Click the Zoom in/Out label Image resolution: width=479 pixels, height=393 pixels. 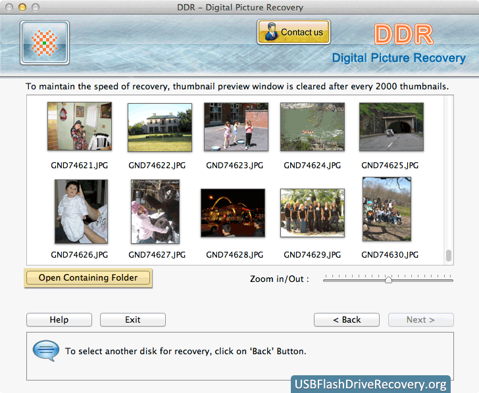(x=280, y=279)
